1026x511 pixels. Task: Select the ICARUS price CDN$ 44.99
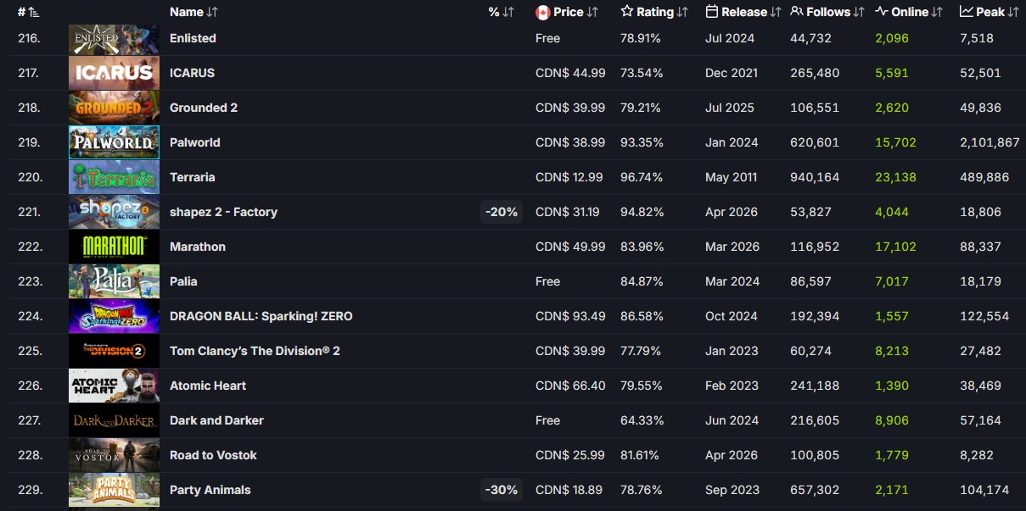coord(570,73)
